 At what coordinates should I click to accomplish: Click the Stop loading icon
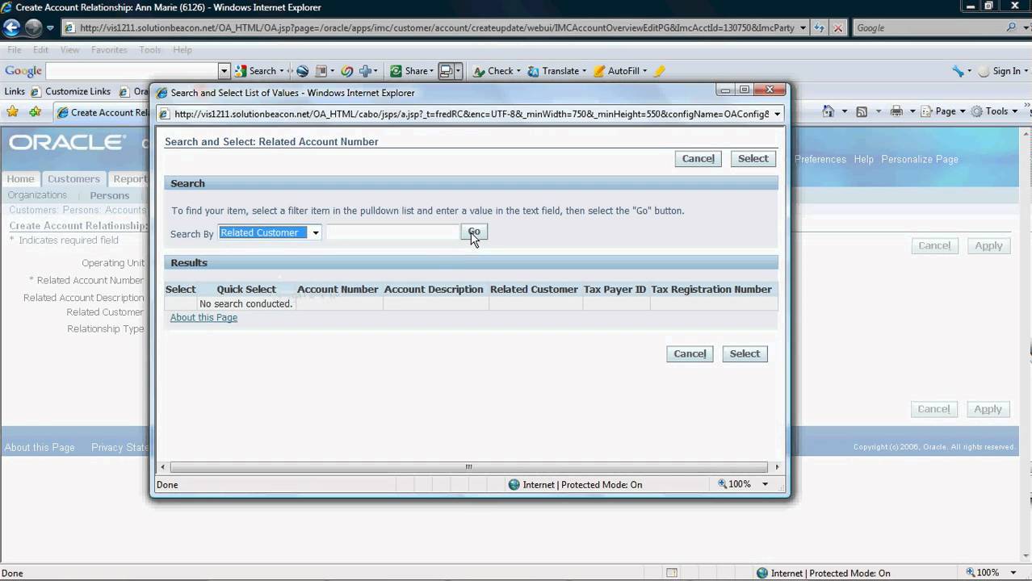[x=838, y=27]
